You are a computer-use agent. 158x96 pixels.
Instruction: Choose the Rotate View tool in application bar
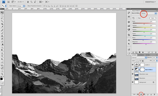[x=35, y=2]
